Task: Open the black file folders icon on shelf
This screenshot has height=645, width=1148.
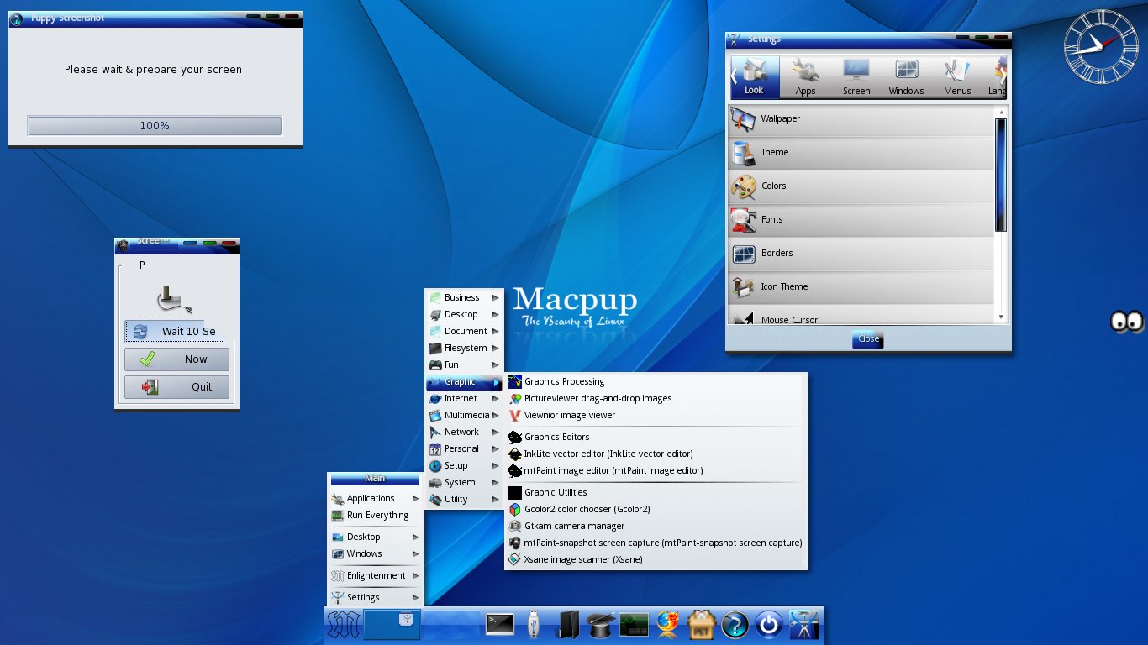Action: (x=569, y=624)
